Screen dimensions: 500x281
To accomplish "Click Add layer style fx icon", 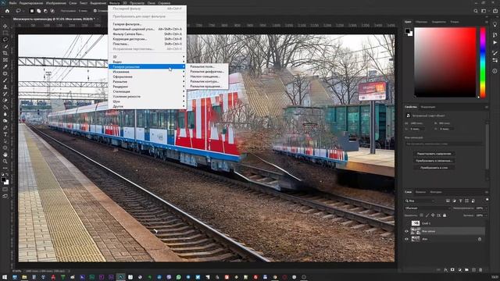I will click(x=445, y=270).
